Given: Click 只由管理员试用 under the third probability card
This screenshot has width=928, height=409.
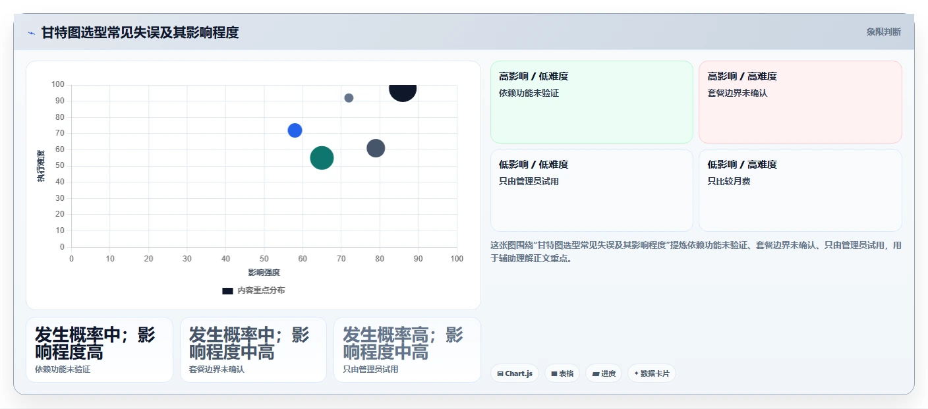Looking at the screenshot, I should 370,369.
